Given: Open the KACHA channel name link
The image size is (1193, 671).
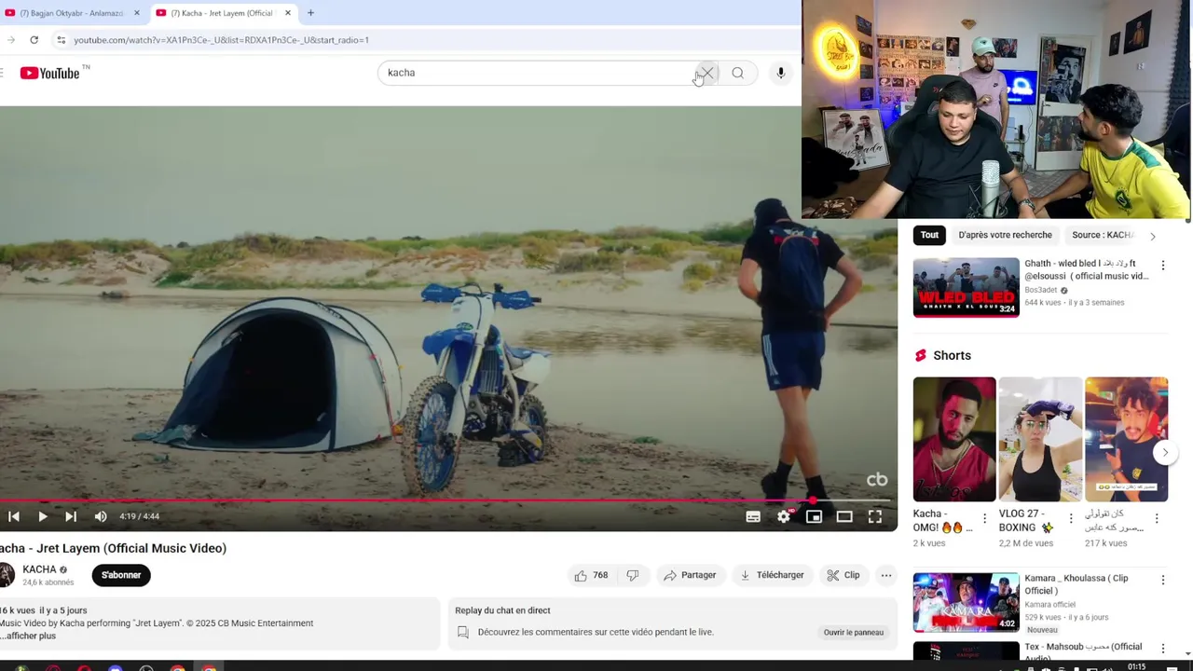Looking at the screenshot, I should point(39,569).
